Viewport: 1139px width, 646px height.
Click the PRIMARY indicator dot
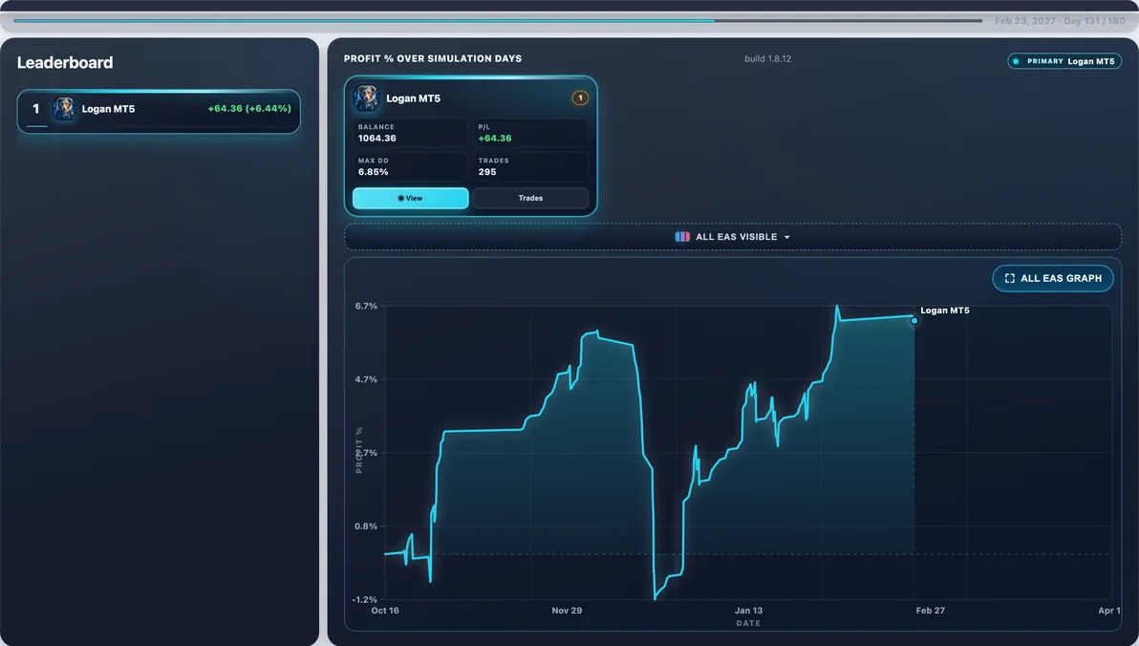coord(1017,62)
